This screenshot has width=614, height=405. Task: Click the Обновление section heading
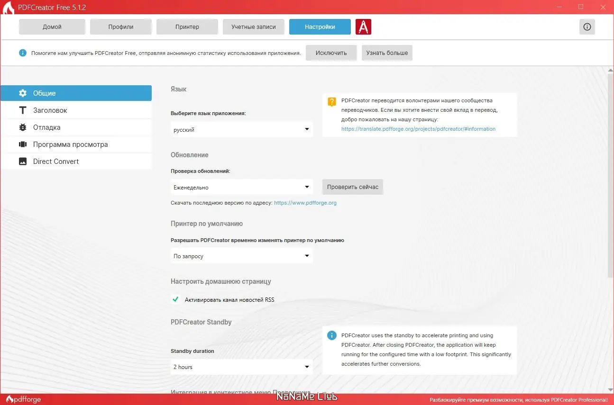[190, 155]
